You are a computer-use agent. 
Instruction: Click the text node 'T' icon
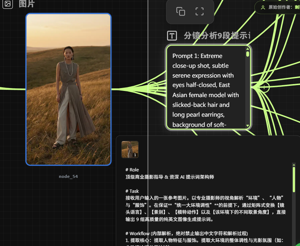(172, 36)
